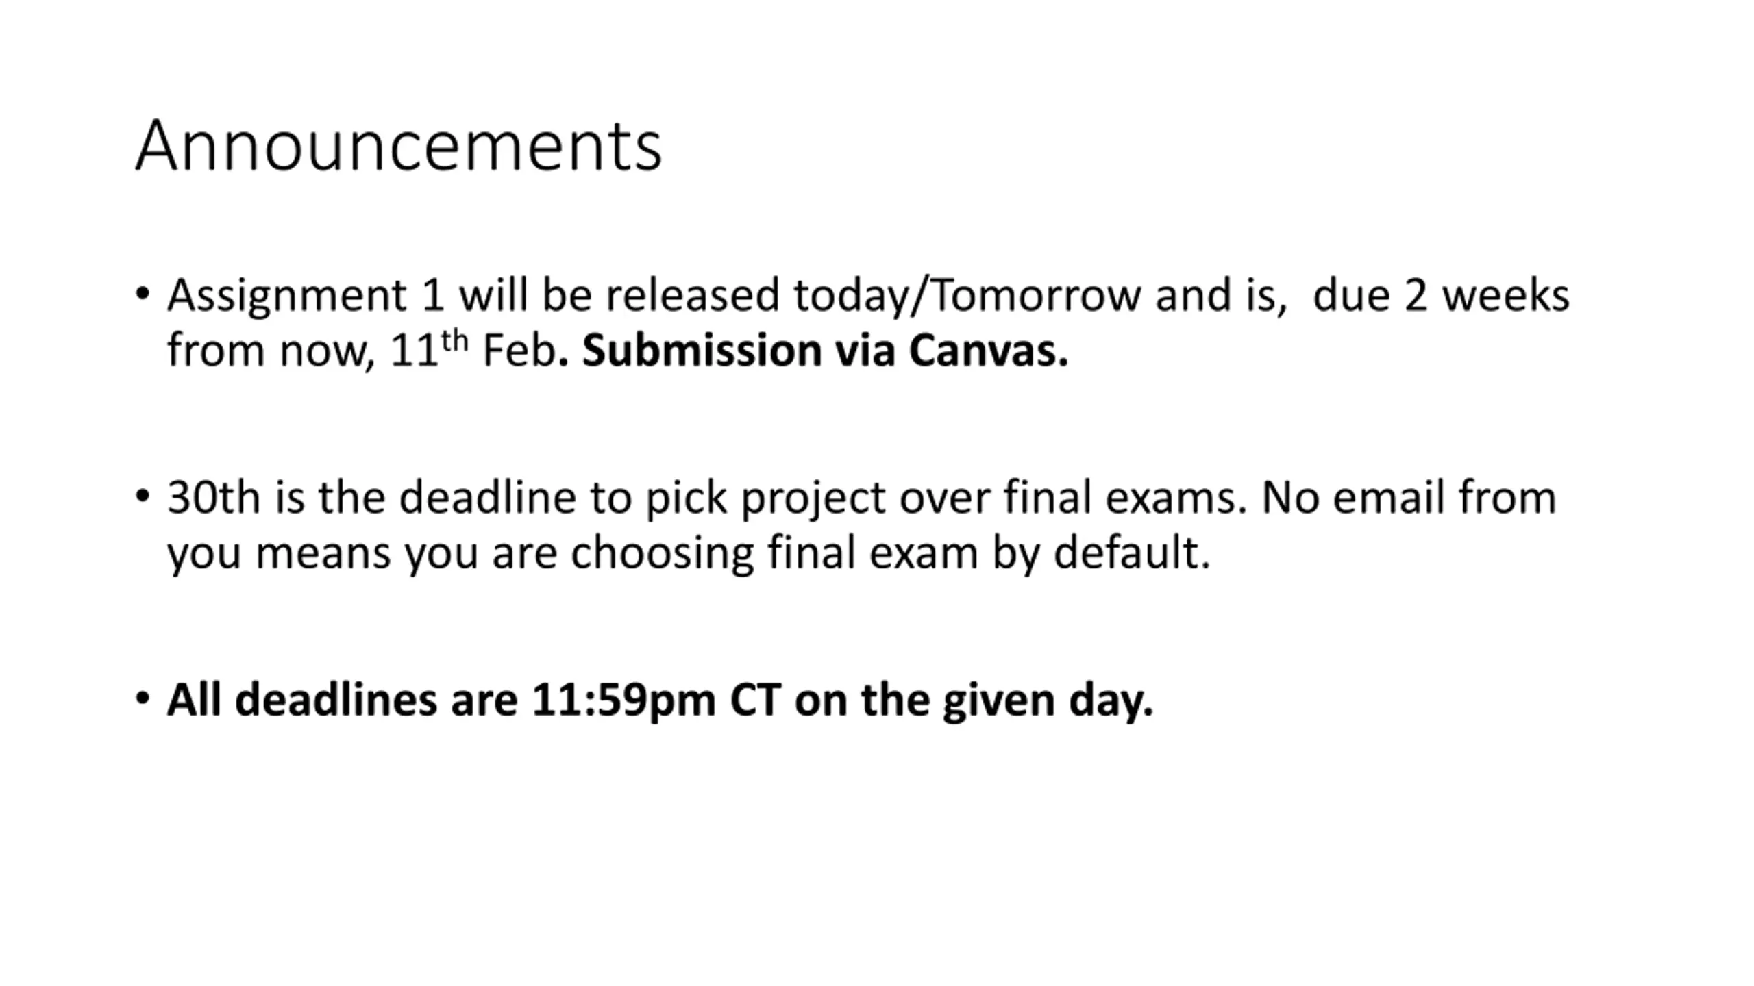Click the word today/Tomorrow
Screen dimensions: 1754x986
click(x=967, y=297)
